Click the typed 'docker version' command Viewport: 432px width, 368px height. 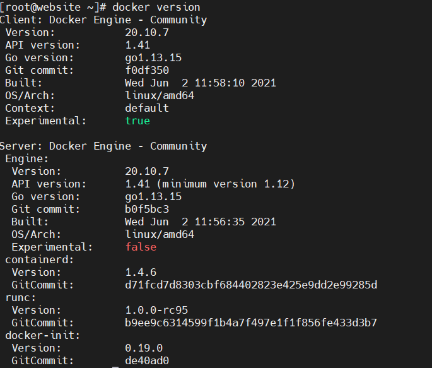pos(156,7)
